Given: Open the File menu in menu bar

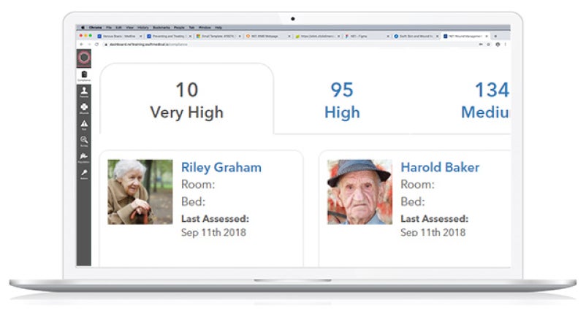Looking at the screenshot, I should (x=109, y=28).
